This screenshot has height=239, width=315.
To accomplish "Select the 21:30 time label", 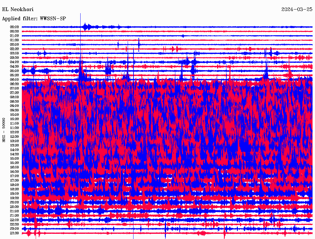I will (14, 216).
